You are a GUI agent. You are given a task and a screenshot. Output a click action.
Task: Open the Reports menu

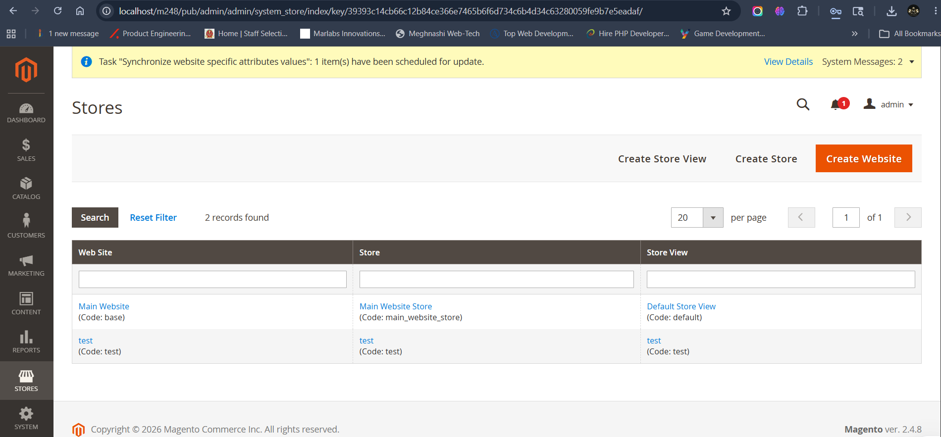click(x=26, y=342)
